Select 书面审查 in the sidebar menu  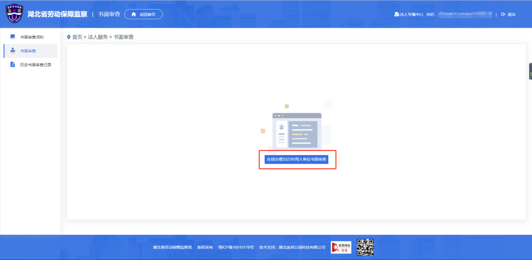(28, 51)
